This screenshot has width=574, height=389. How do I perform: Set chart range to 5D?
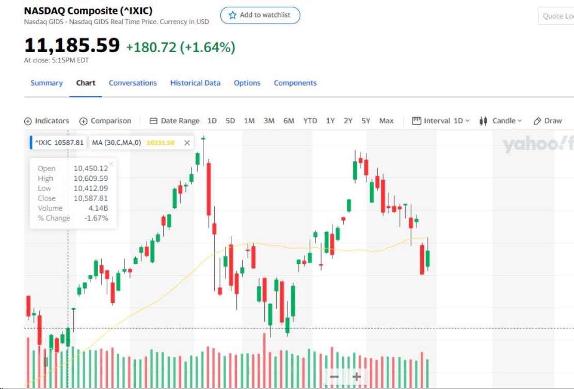click(x=230, y=121)
